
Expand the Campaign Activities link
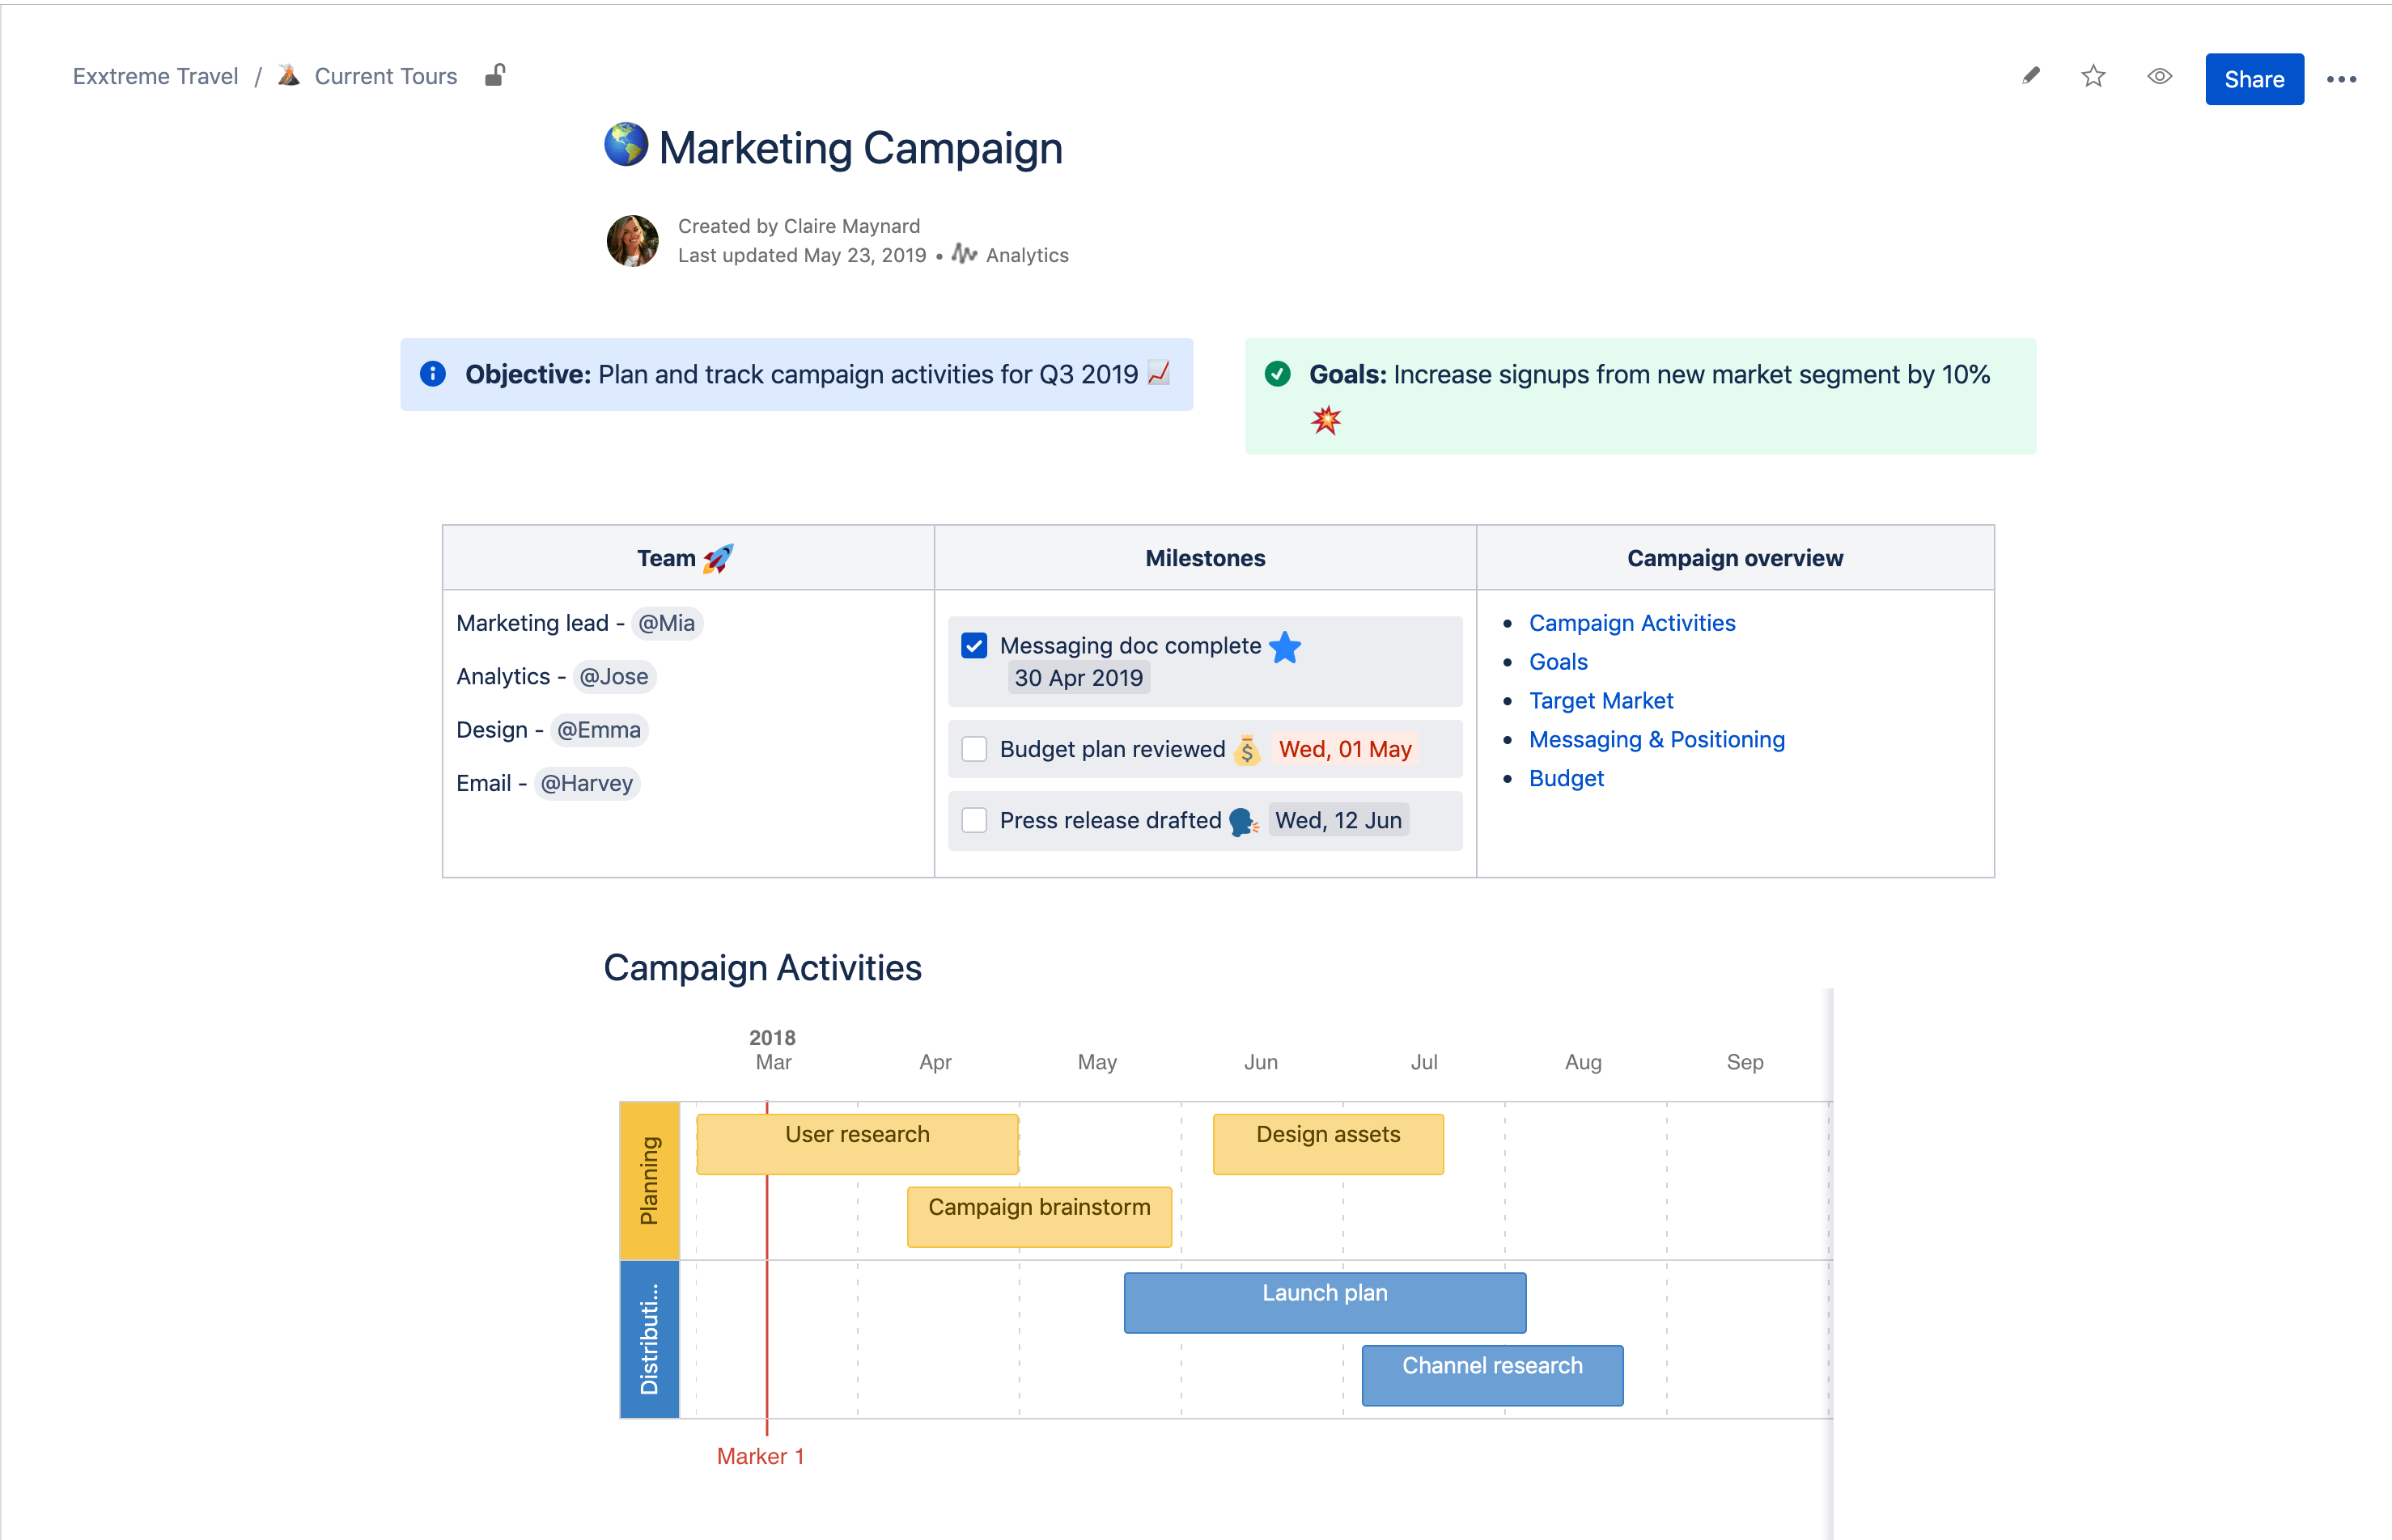pyautogui.click(x=1634, y=620)
